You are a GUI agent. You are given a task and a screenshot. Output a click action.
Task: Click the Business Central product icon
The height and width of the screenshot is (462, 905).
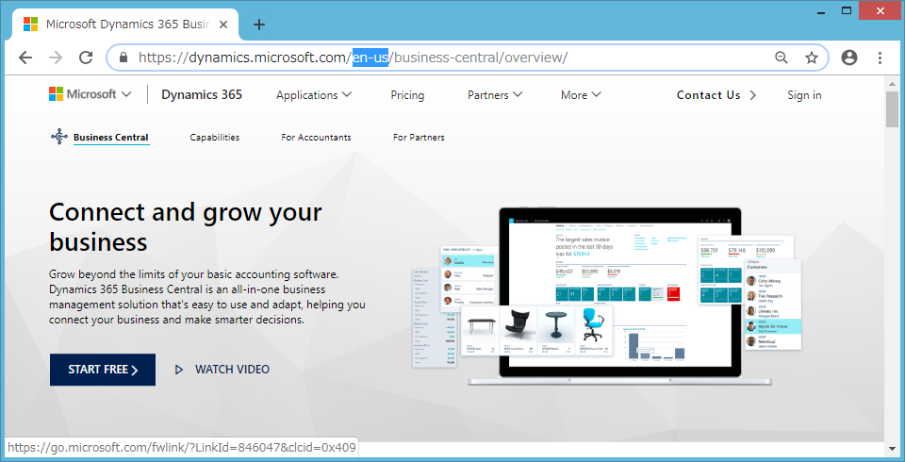pyautogui.click(x=58, y=137)
